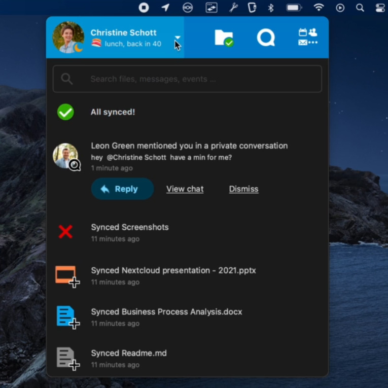This screenshot has height=388, width=388.
Task: Open Spotlight search in menu bar
Action: pyautogui.click(x=360, y=8)
